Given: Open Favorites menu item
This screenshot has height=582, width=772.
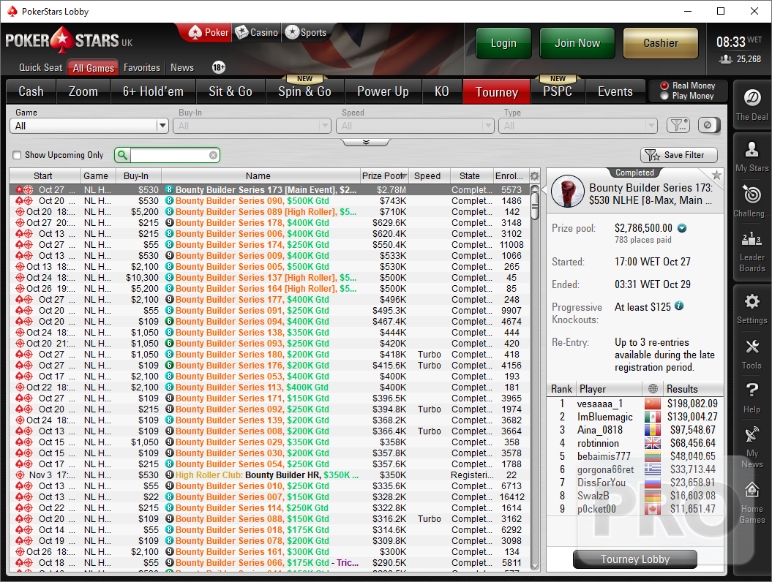Looking at the screenshot, I should (142, 68).
